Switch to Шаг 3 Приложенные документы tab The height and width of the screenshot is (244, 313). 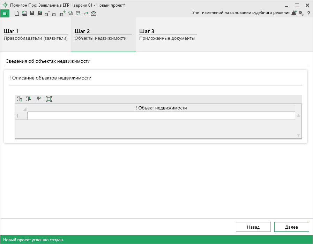click(x=167, y=35)
